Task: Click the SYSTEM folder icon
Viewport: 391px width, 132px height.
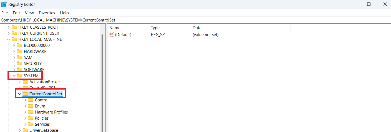Action: tap(20, 76)
